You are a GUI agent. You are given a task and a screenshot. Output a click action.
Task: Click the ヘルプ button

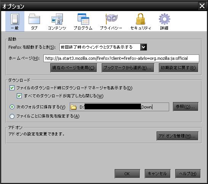point(188,174)
